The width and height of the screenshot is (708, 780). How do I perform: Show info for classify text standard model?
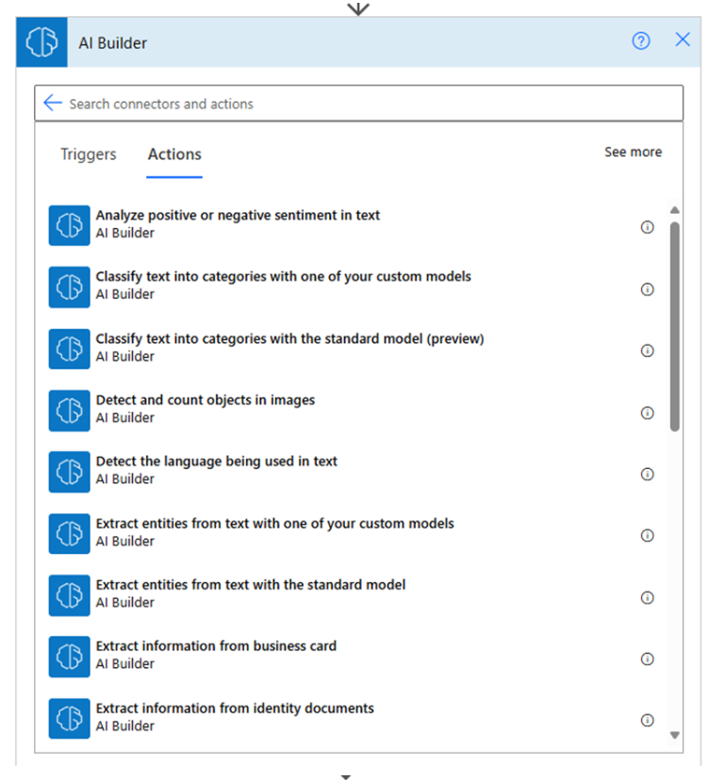[x=647, y=350]
